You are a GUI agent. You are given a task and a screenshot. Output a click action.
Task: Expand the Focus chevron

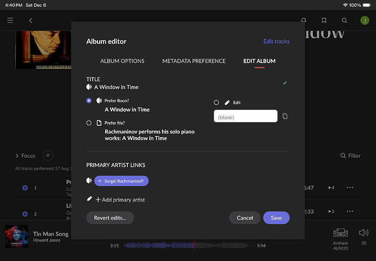pyautogui.click(x=17, y=156)
